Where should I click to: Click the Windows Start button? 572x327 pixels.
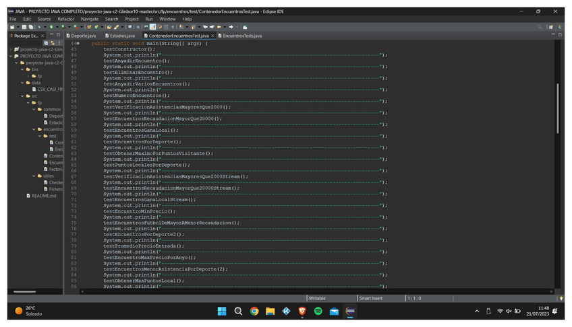point(222,311)
